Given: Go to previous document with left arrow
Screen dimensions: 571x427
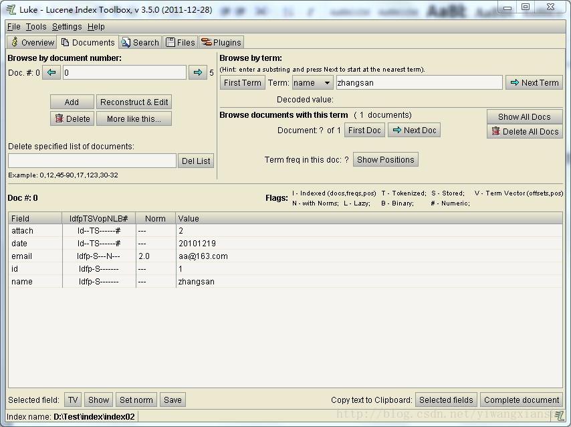Looking at the screenshot, I should [x=51, y=72].
